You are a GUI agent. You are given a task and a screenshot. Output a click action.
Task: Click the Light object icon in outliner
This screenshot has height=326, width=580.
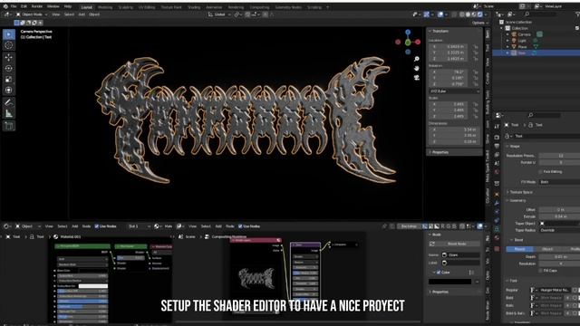coord(514,41)
